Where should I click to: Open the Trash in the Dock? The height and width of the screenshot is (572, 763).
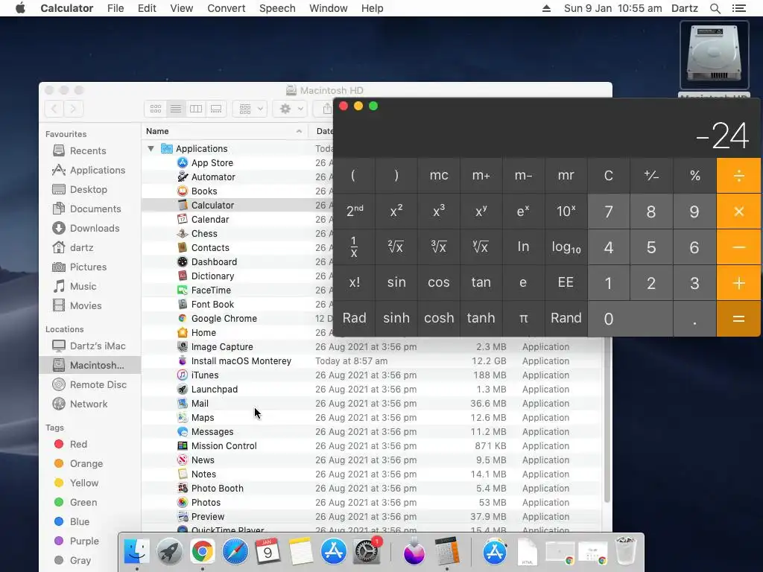(x=626, y=552)
